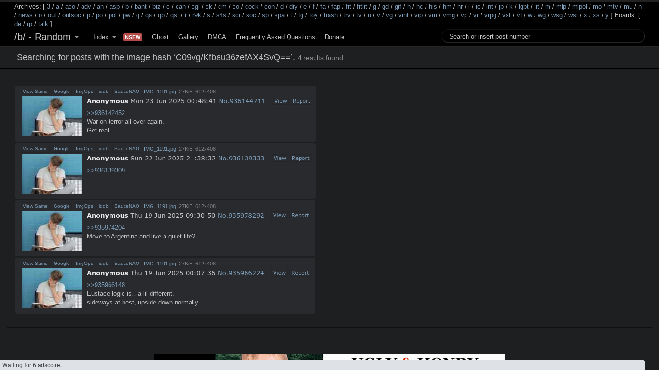
Task: Open post thumbnail for No.936139333
Action: coord(52,173)
